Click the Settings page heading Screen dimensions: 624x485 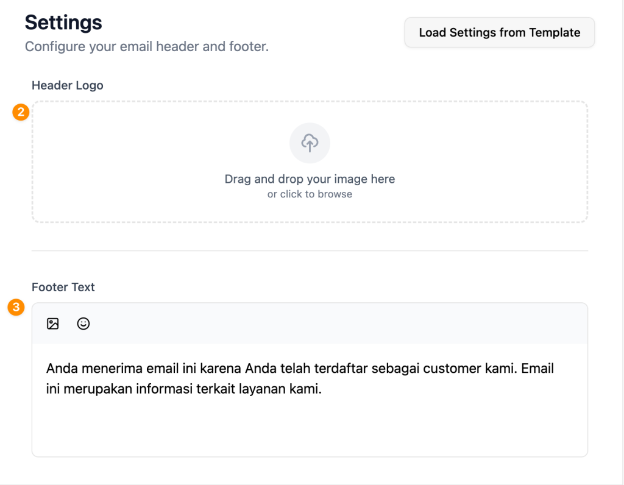tap(63, 23)
